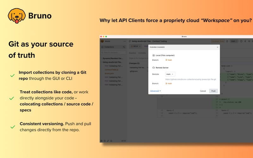
Task: Click the github.com remote URL text
Action: click(191, 79)
